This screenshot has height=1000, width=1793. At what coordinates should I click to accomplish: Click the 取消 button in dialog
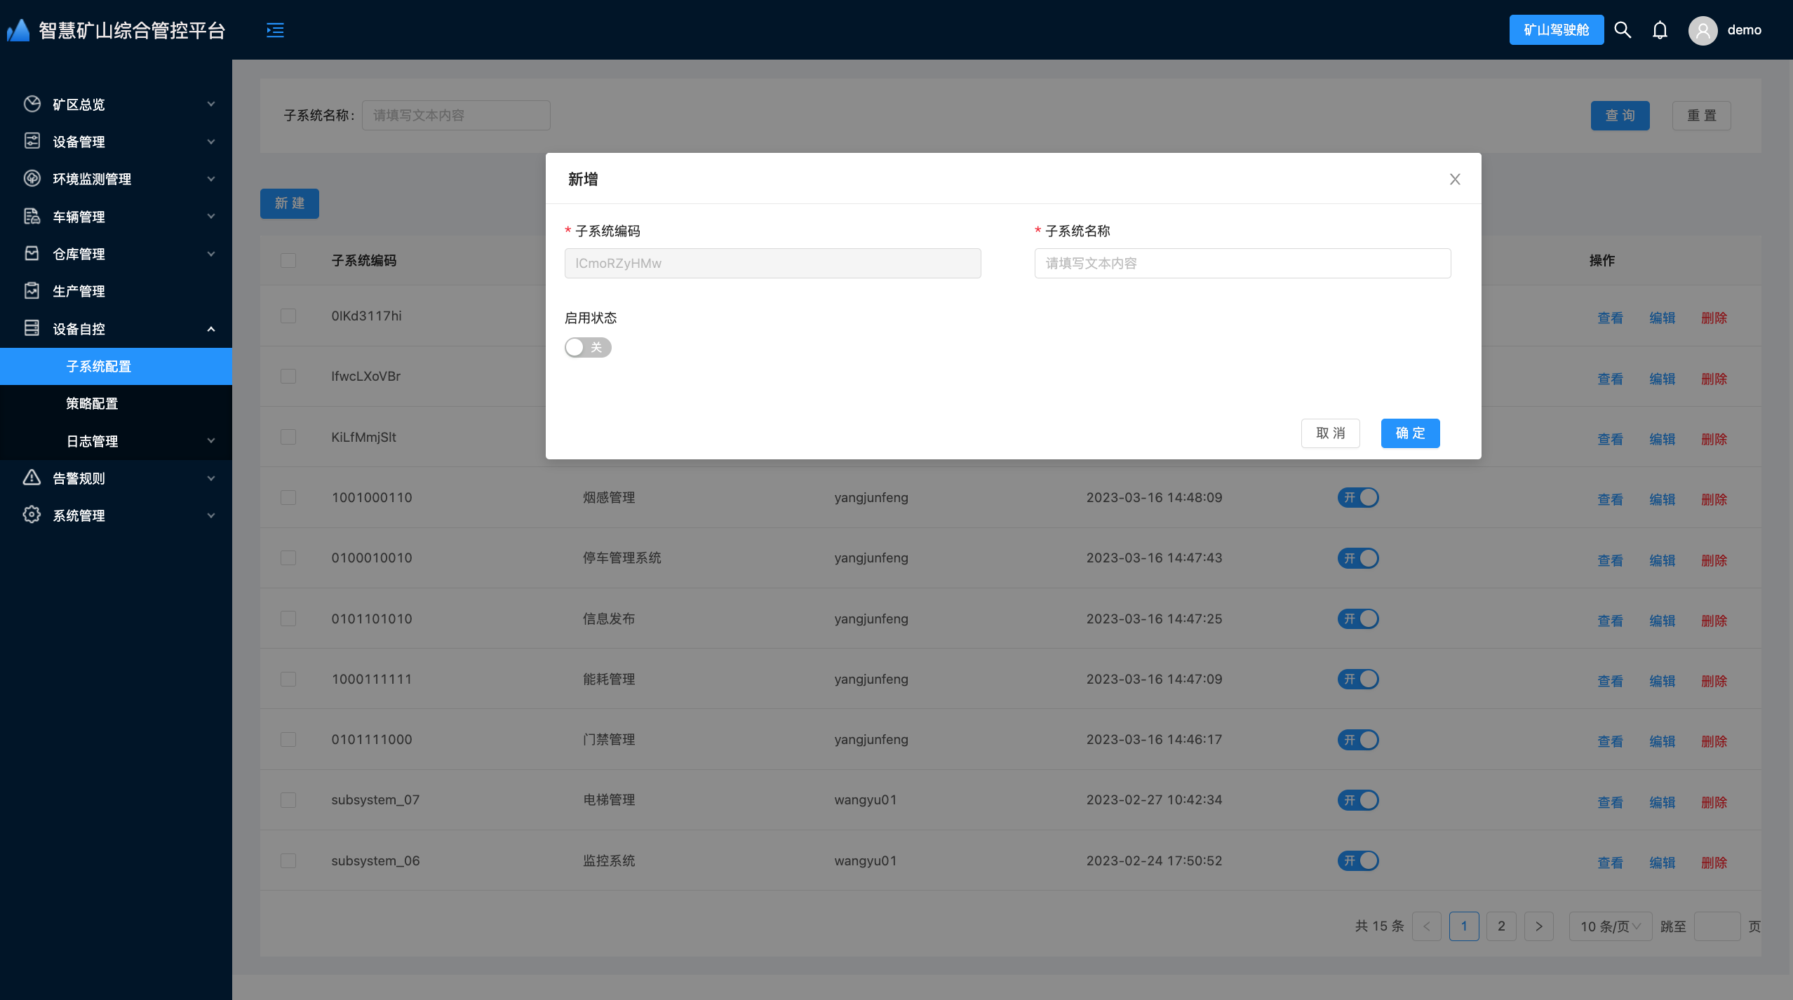pos(1330,433)
